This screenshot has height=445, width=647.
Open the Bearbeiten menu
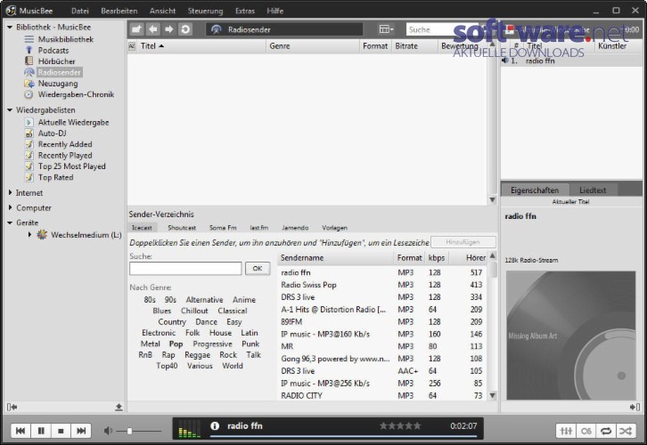tap(119, 11)
